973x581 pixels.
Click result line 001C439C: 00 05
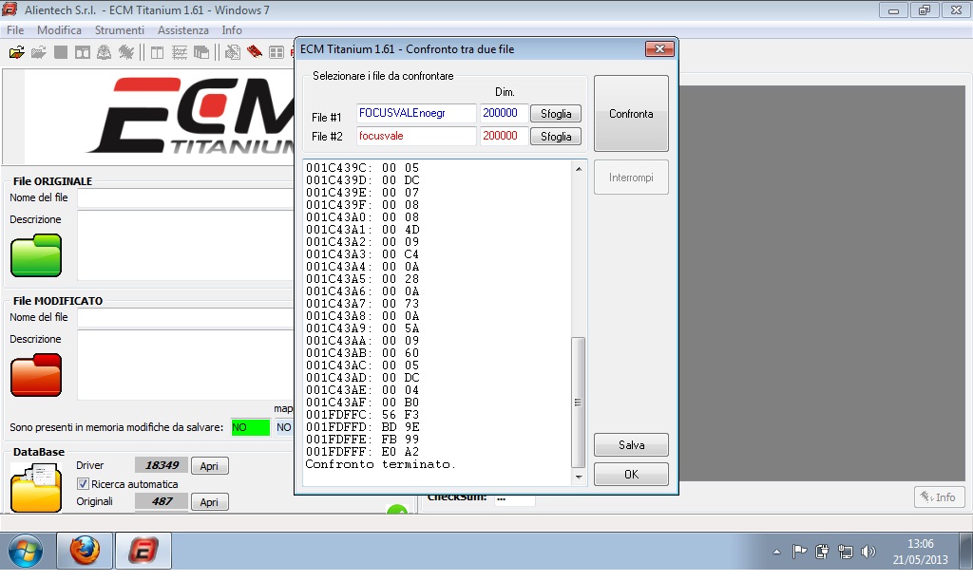[362, 168]
